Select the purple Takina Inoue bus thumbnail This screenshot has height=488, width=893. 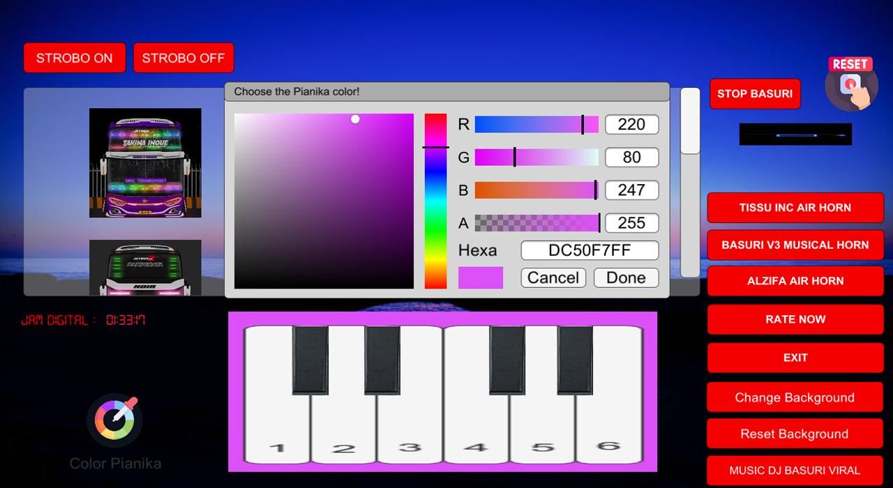coord(145,162)
